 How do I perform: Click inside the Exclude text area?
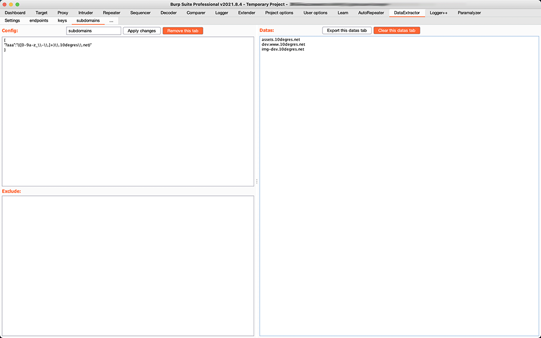tap(128, 266)
